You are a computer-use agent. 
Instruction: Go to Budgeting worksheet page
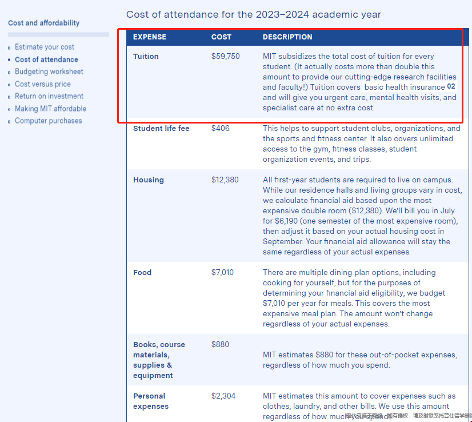pos(49,71)
